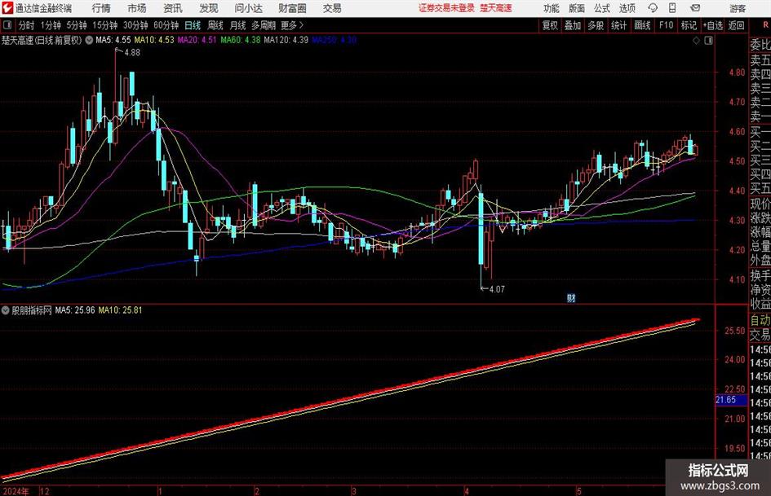Click the 4.88 high price marker
Viewport: 771px width, 496px height.
pos(132,53)
